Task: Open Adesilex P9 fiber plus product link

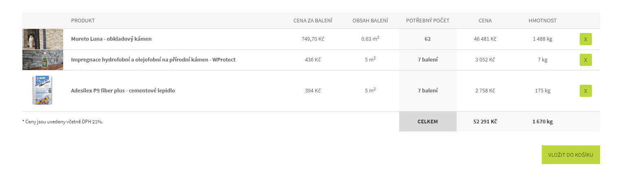Action: click(x=123, y=91)
